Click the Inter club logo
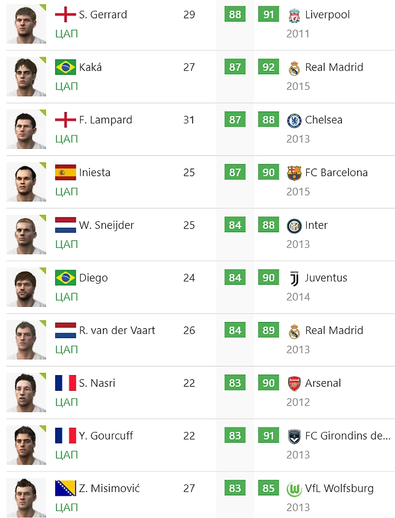Viewport: 395px width, 518px height. coord(294,226)
